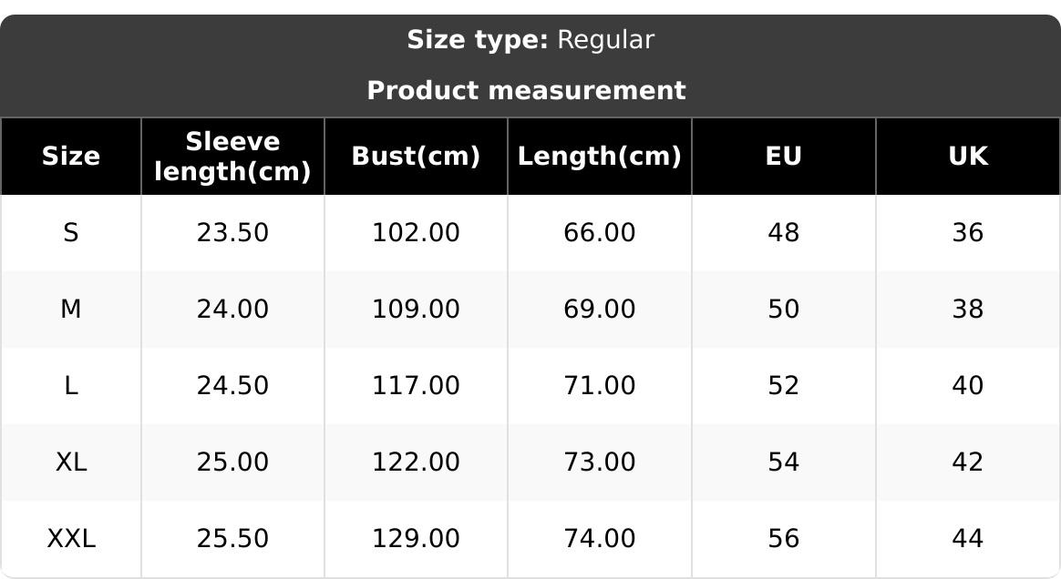
Task: Select the UK size 36 cell
Action: (x=967, y=233)
